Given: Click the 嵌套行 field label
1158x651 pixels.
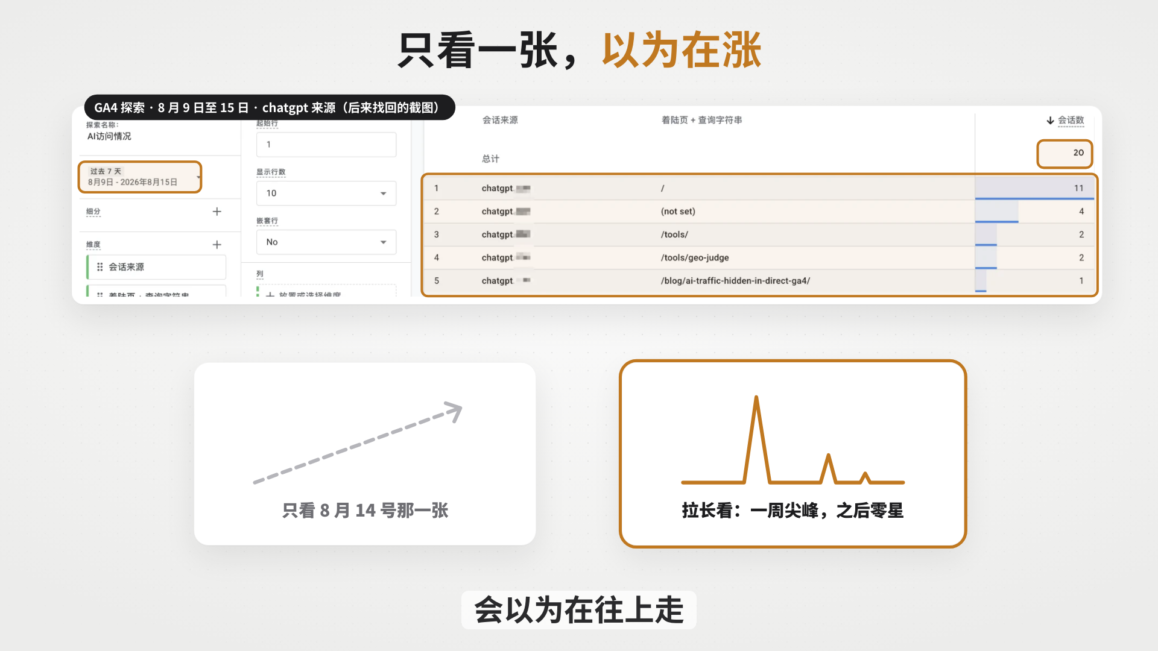Looking at the screenshot, I should coord(267,221).
